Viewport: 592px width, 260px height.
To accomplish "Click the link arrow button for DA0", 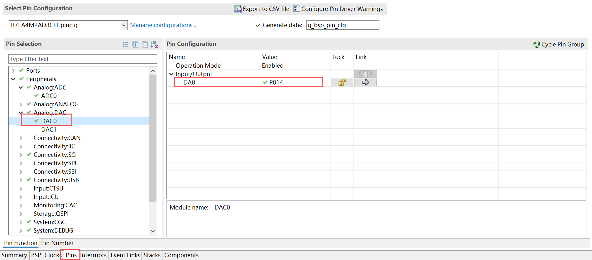I will (x=365, y=82).
